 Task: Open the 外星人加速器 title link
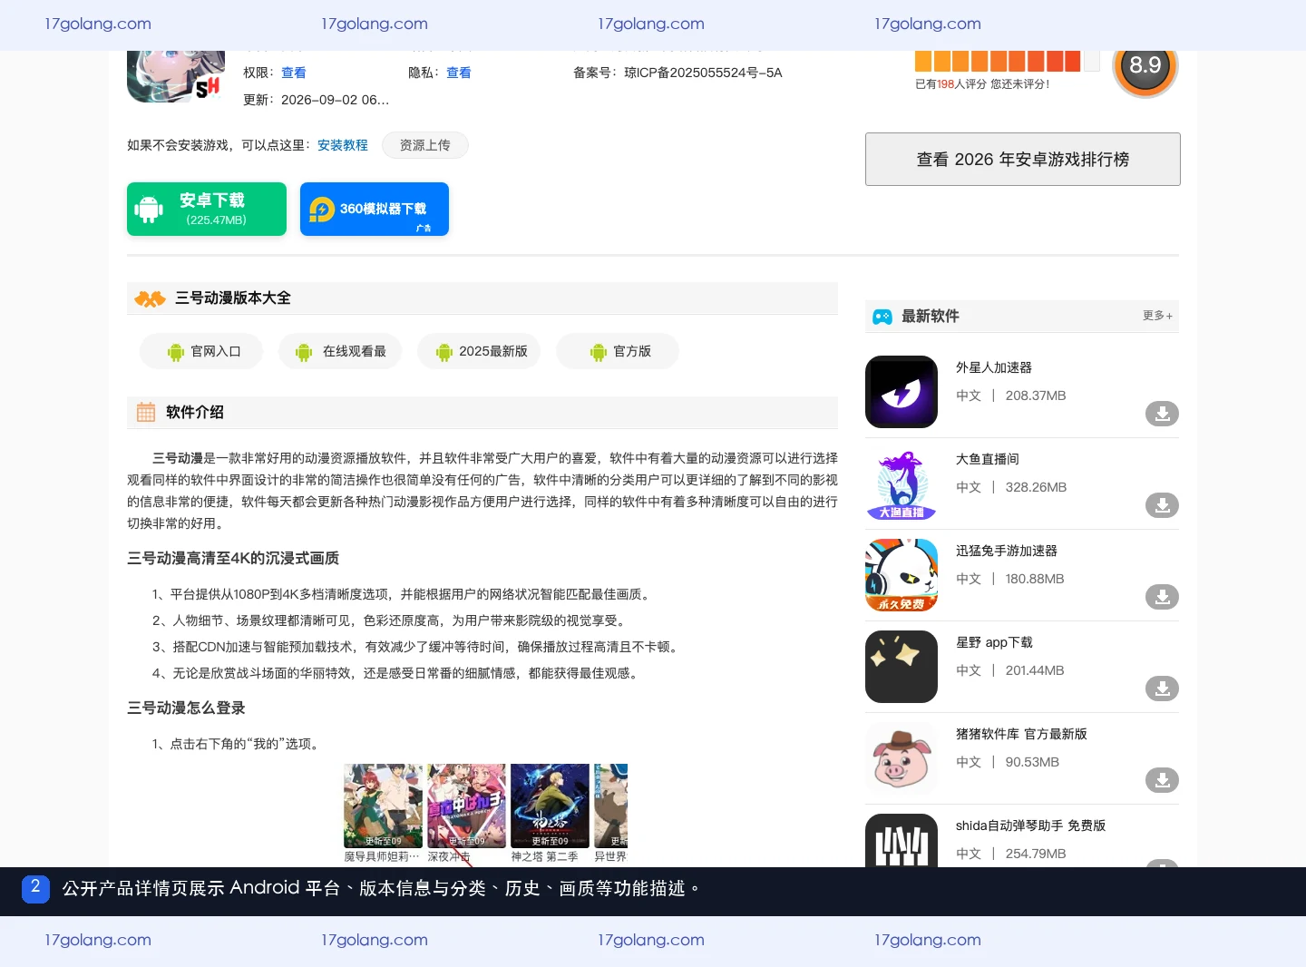994,367
